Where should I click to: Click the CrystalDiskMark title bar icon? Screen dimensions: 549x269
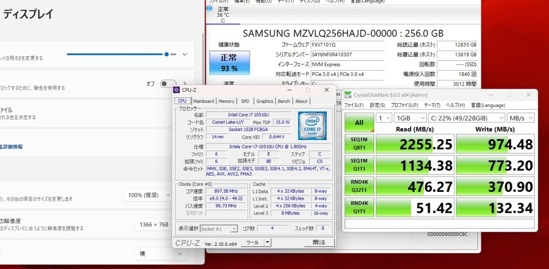(x=348, y=95)
